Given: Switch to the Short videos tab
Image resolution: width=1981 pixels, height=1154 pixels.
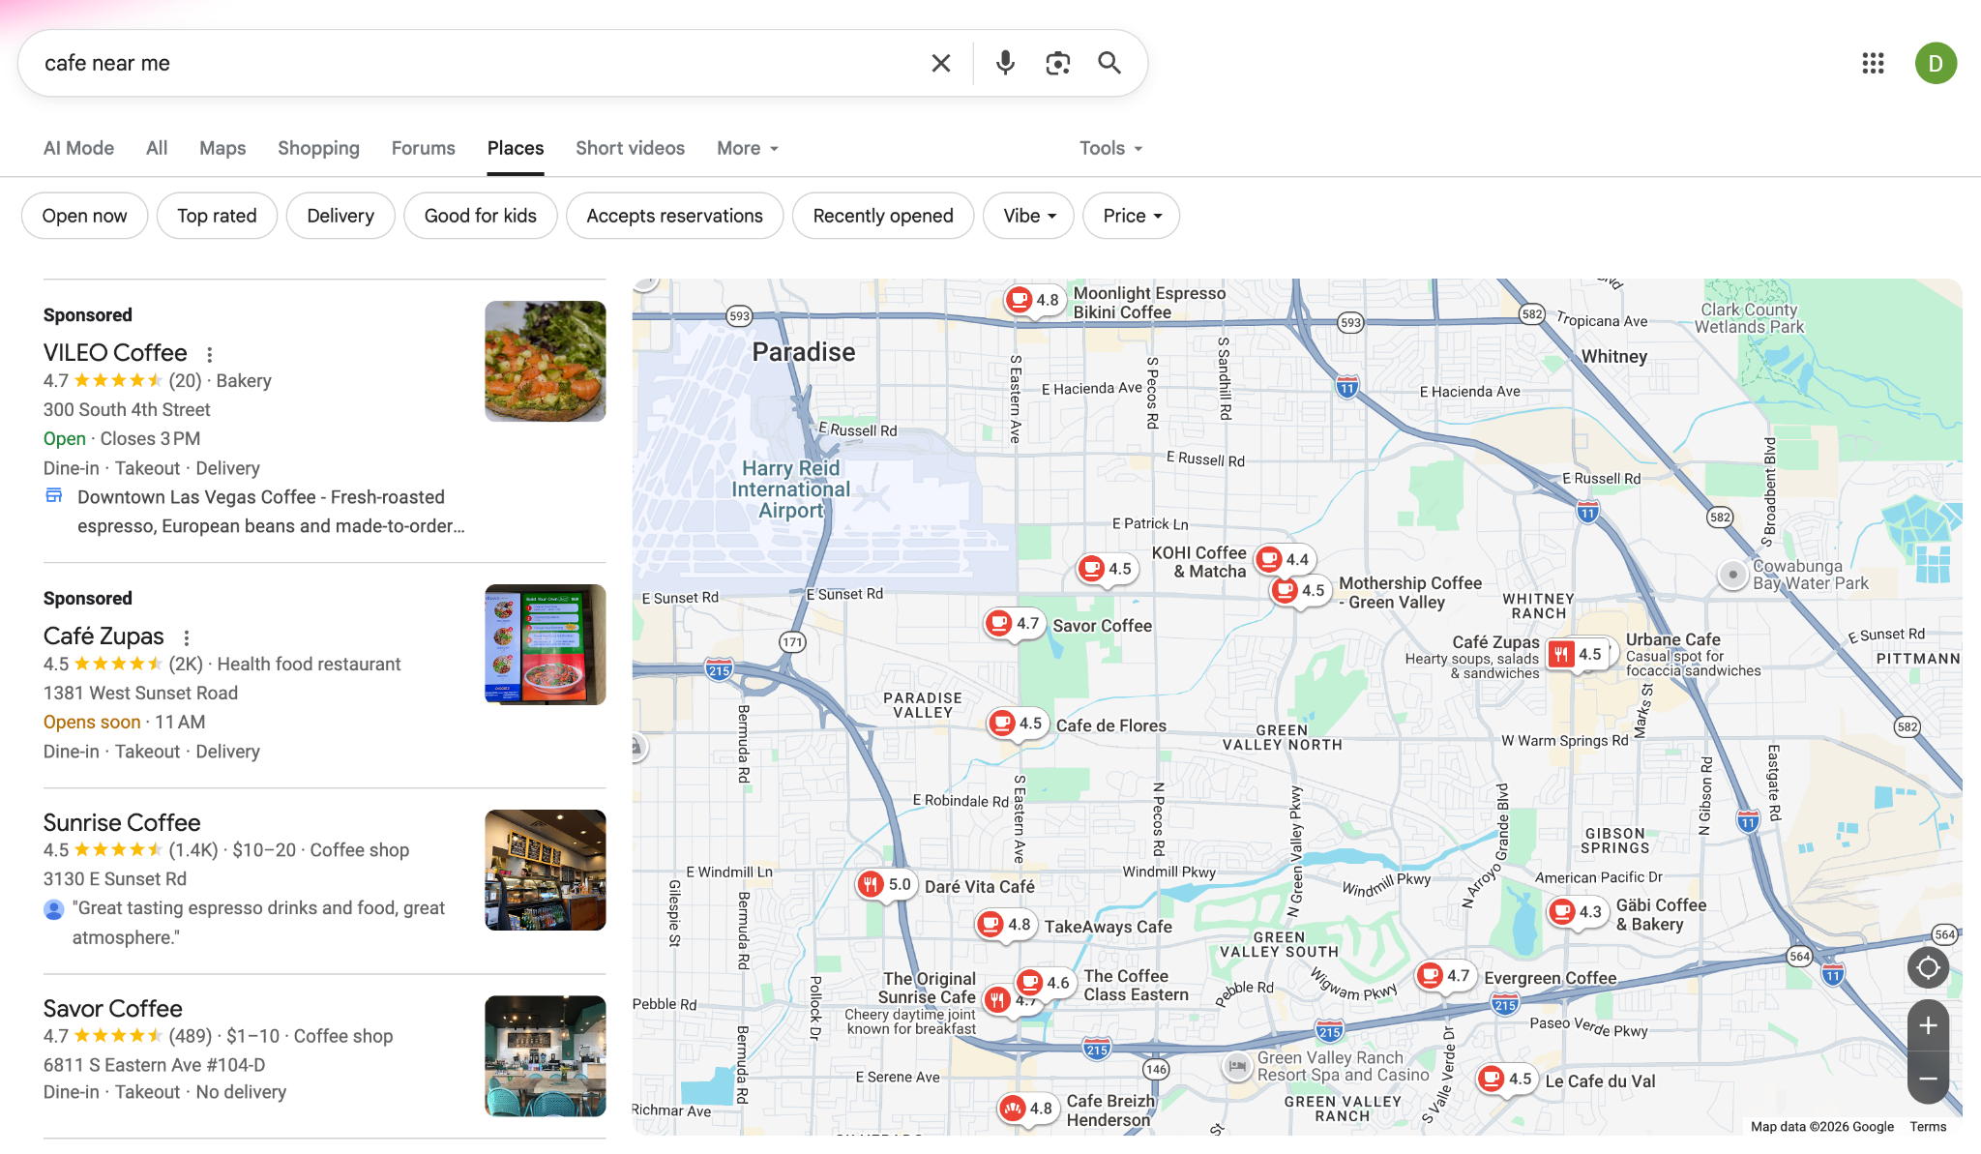Looking at the screenshot, I should pos(630,148).
